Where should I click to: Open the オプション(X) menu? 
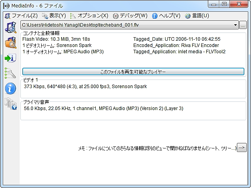point(89,16)
